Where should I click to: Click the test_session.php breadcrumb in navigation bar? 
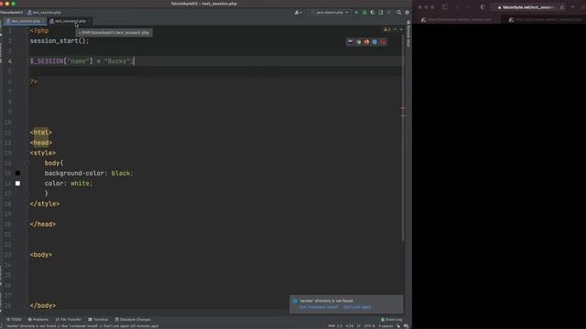click(x=45, y=12)
